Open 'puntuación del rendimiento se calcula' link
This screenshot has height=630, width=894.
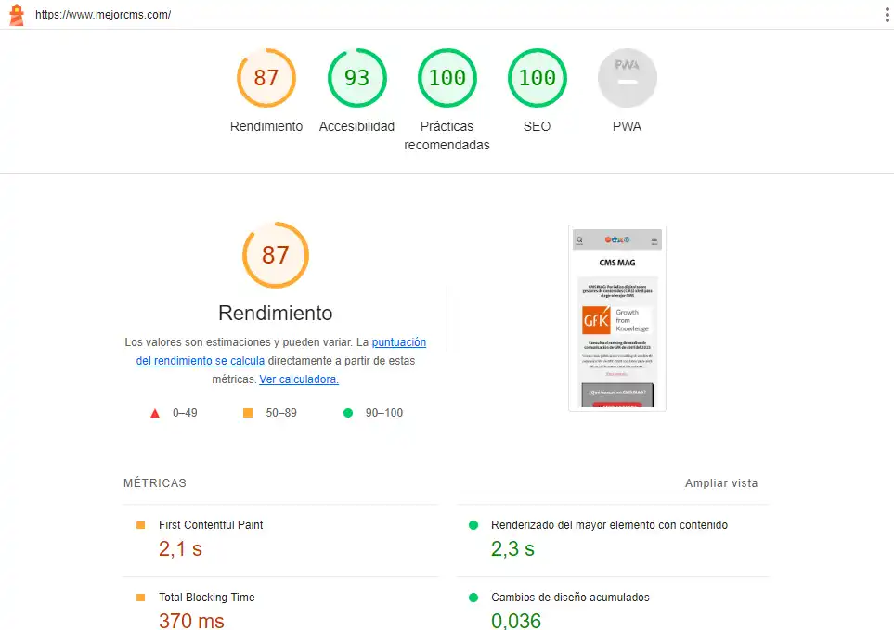click(x=398, y=342)
